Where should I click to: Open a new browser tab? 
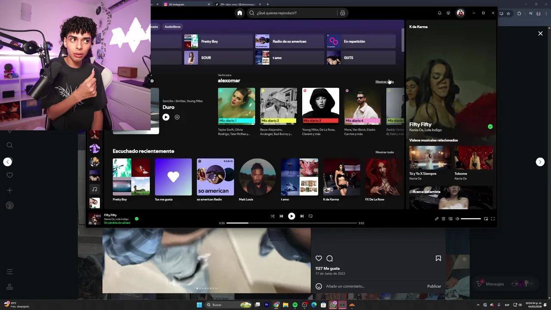tap(268, 4)
